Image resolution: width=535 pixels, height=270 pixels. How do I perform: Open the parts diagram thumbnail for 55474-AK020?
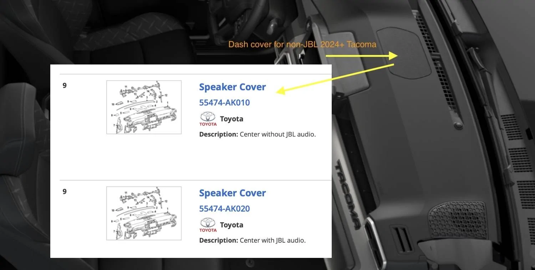(x=144, y=213)
